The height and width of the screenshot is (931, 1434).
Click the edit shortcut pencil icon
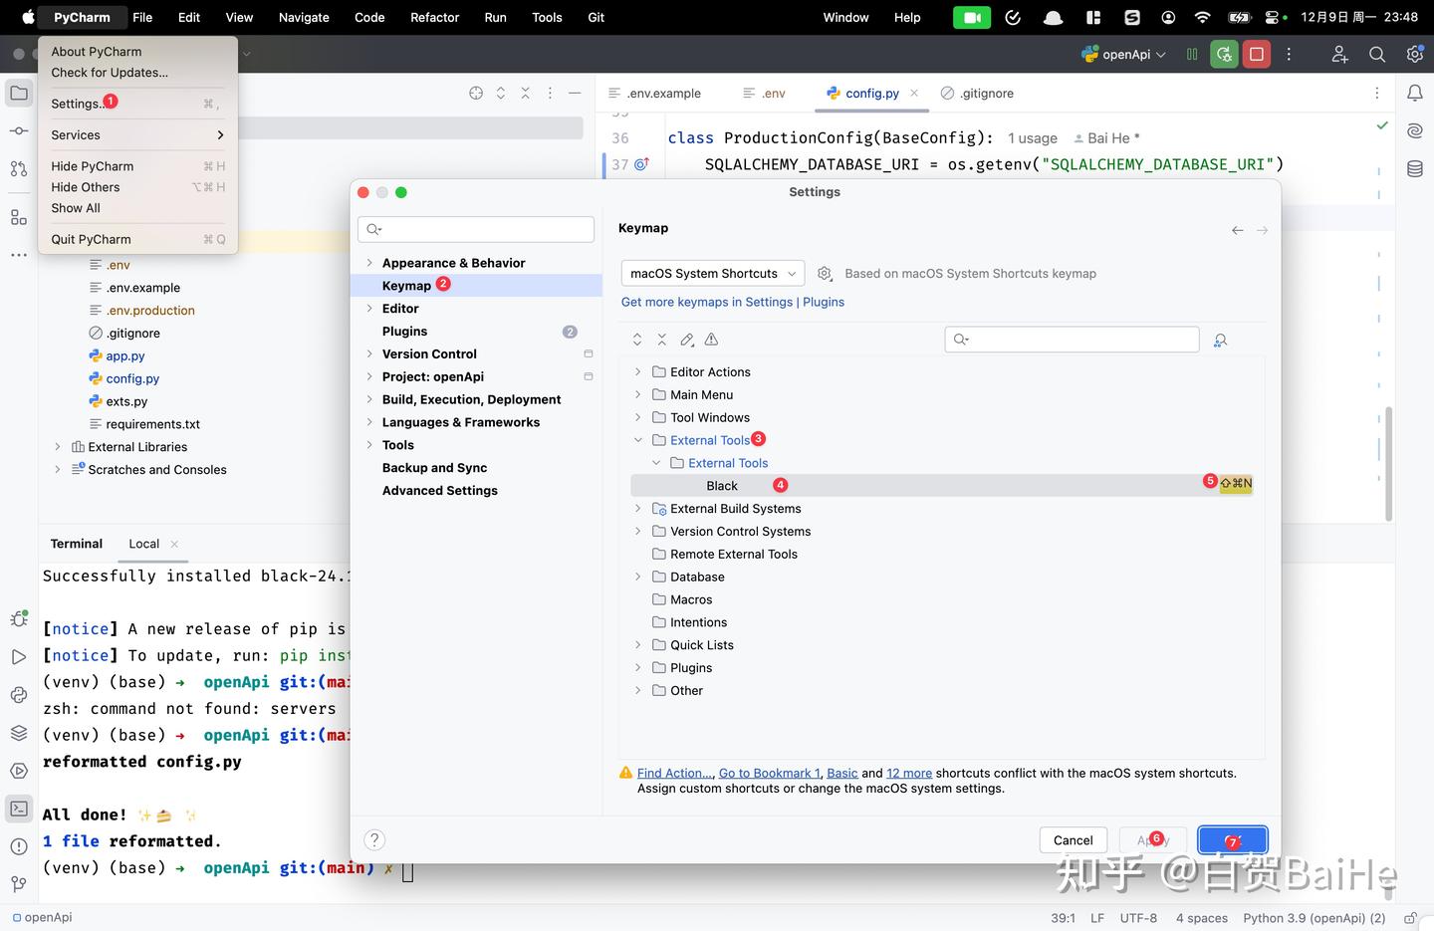[x=686, y=340]
